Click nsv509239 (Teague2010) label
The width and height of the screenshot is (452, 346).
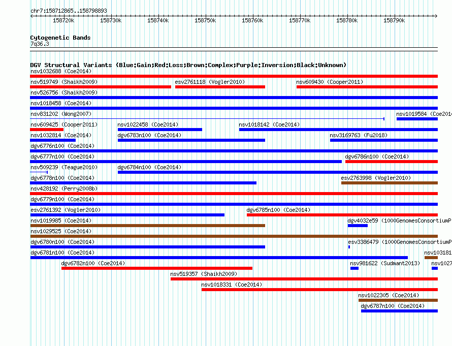(64, 167)
